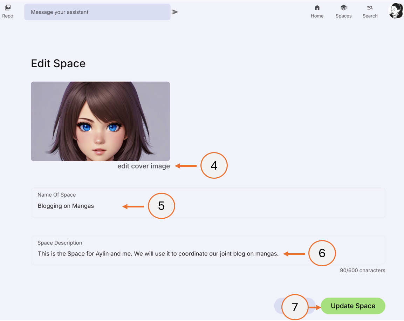Click the 90/600 characters counter
The width and height of the screenshot is (404, 321).
point(362,270)
